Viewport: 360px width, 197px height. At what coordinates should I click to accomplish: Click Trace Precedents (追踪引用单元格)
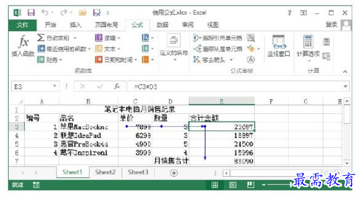point(218,38)
